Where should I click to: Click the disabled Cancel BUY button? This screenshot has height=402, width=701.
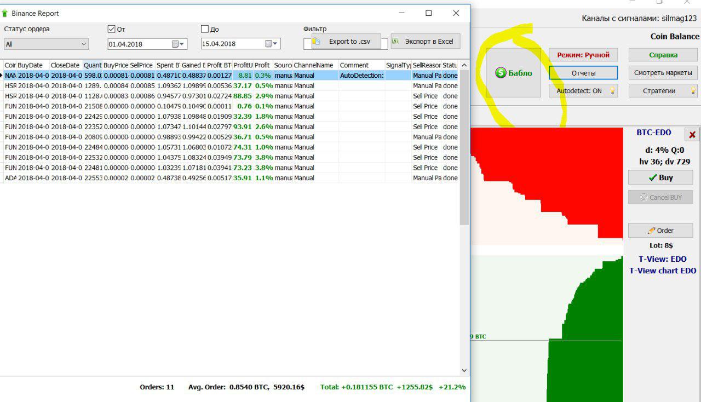(660, 197)
